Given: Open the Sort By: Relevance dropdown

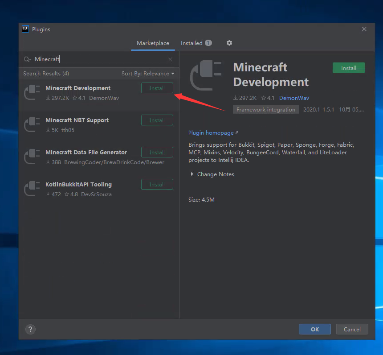Looking at the screenshot, I should tap(148, 74).
